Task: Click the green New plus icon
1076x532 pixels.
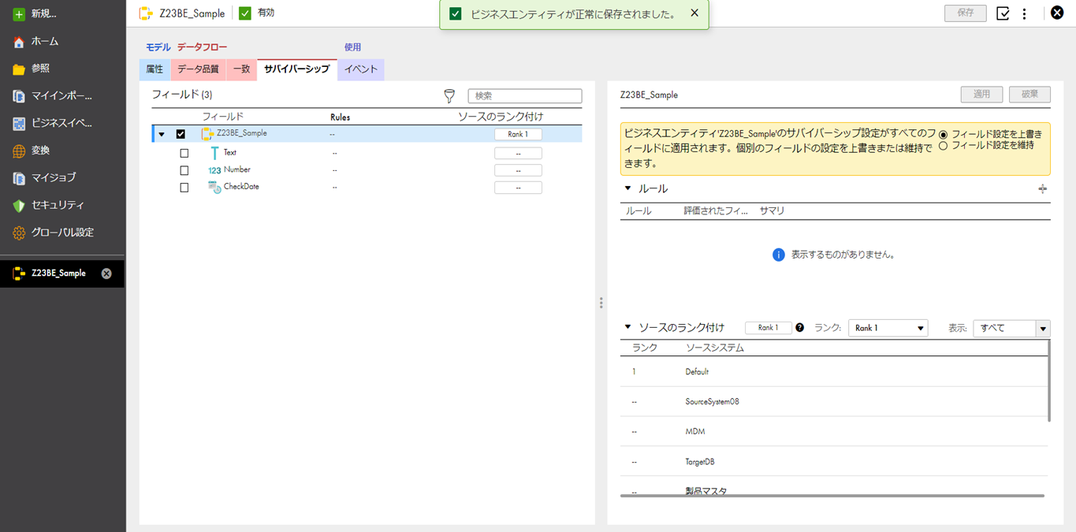Action: point(19,14)
